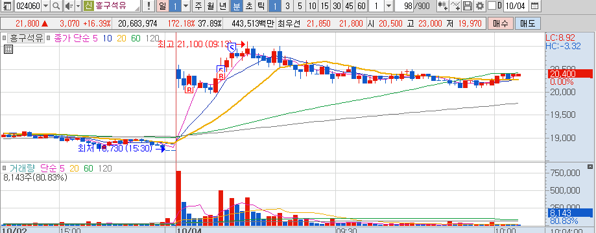Open stock code 024060 history dropdown

coord(45,6)
